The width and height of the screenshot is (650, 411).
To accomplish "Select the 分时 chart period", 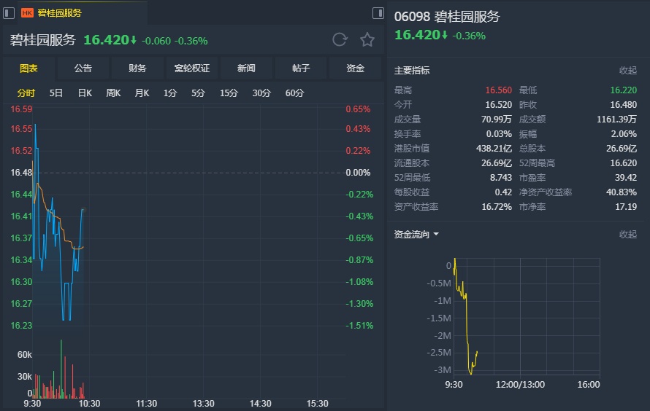I will [x=26, y=93].
